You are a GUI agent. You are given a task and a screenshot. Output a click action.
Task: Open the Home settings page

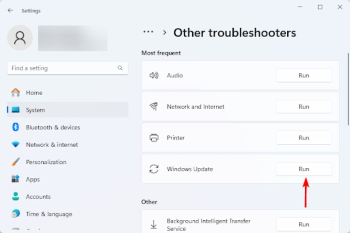34,93
